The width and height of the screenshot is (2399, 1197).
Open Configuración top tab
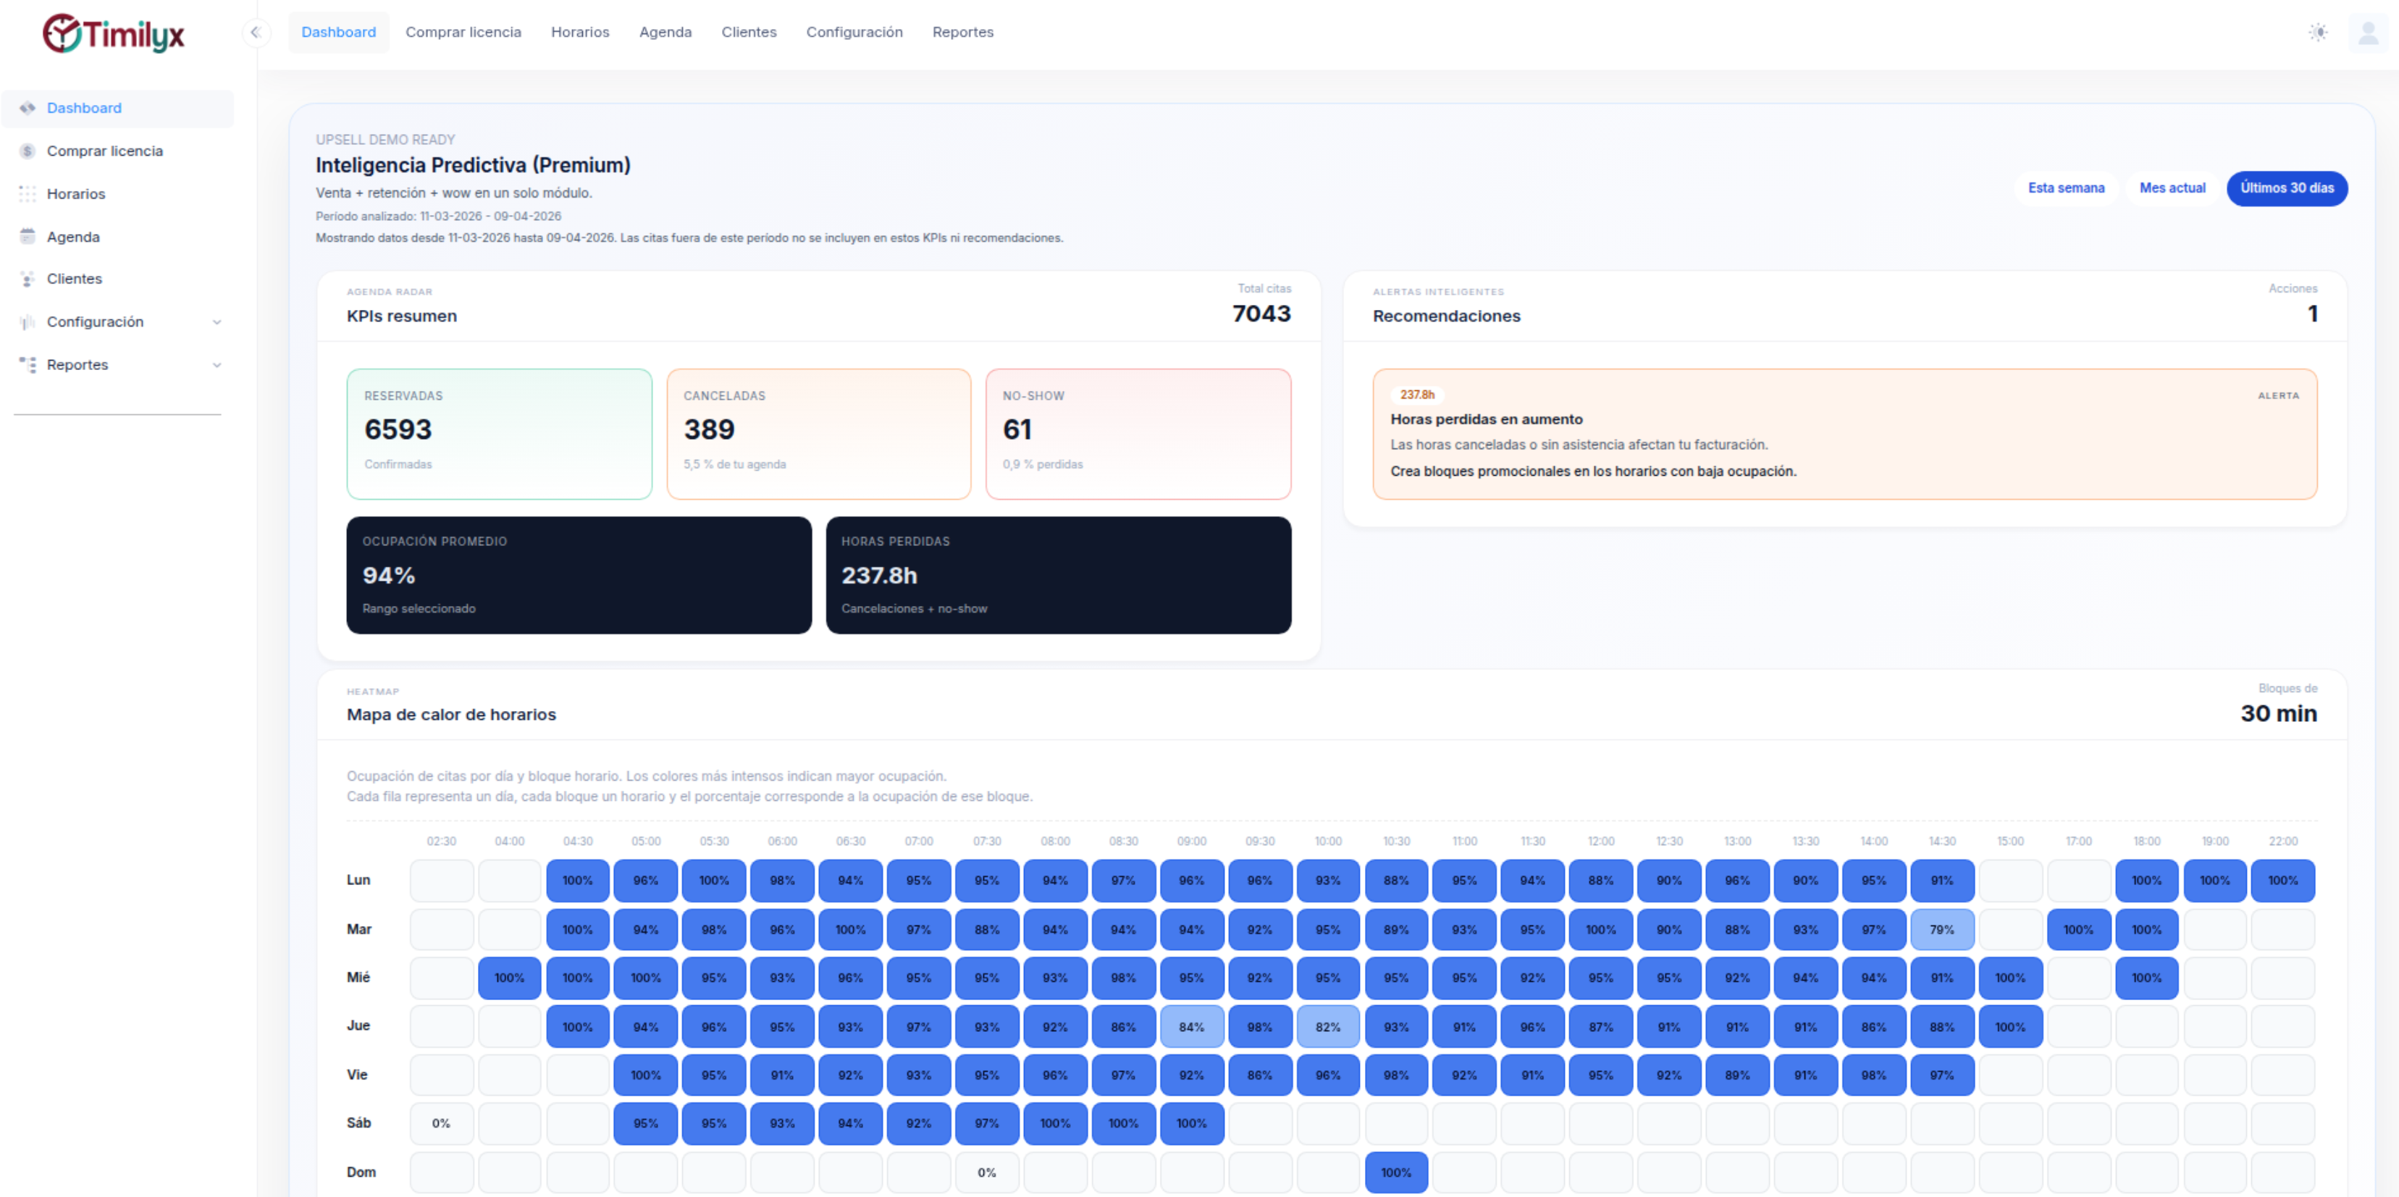[854, 33]
